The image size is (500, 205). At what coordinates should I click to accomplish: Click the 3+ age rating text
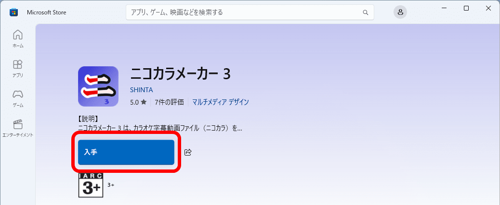111,185
